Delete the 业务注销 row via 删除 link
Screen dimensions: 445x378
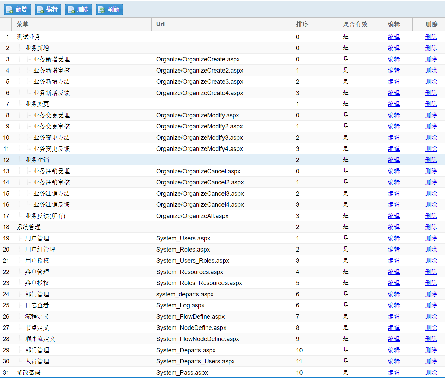click(431, 160)
